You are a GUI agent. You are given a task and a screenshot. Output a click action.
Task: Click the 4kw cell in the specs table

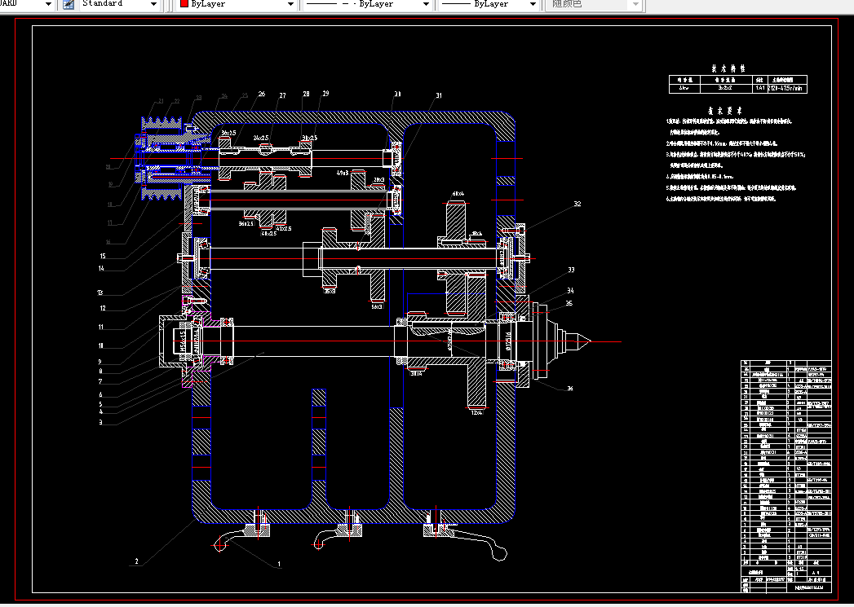(x=684, y=87)
